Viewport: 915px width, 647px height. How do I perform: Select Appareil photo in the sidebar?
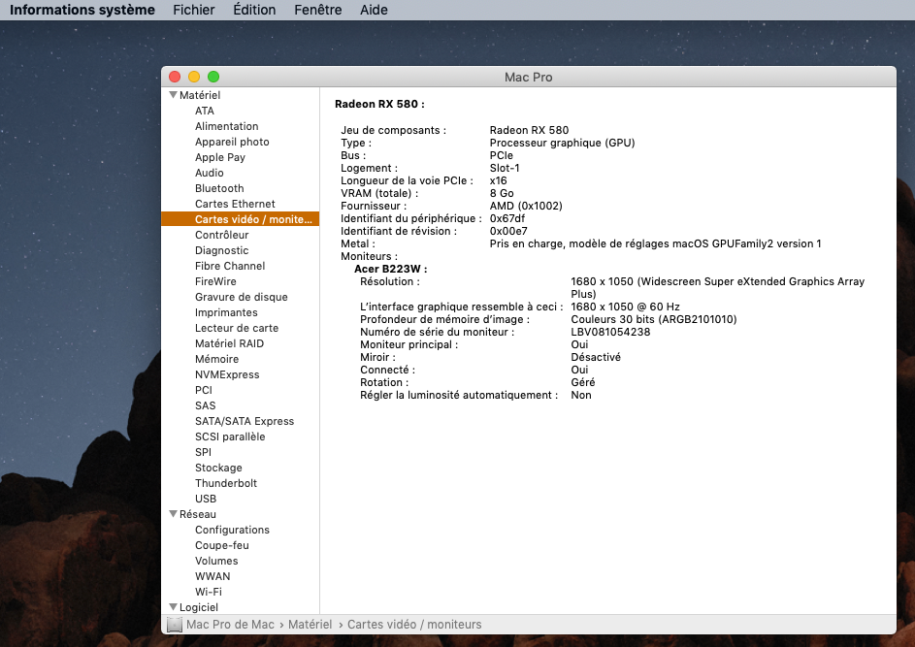[x=232, y=142]
